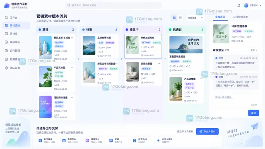Focus the top search field
Image resolution: width=265 pixels, height=149 pixels.
tap(113, 5)
